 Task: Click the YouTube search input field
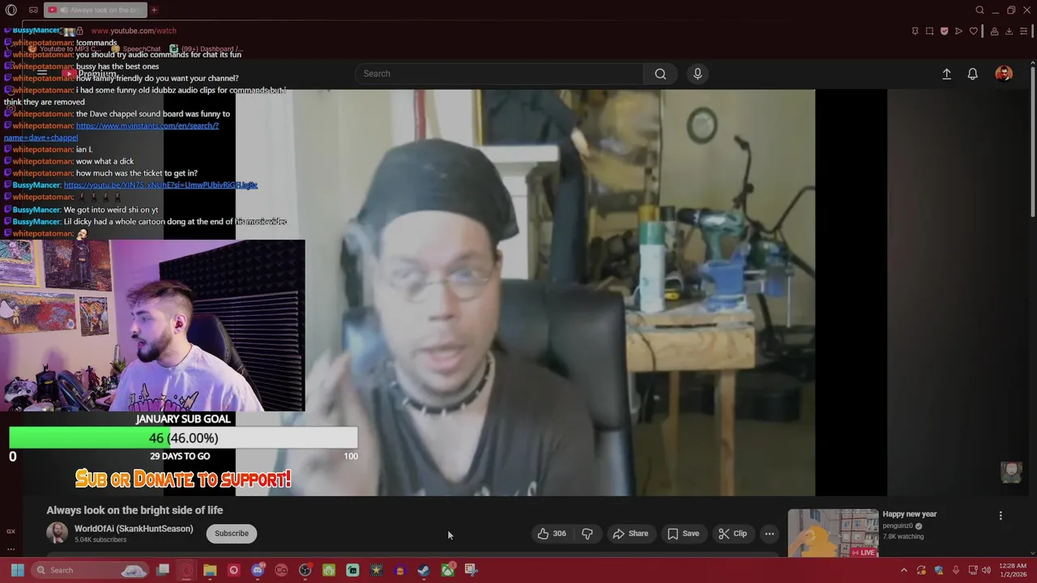[499, 74]
